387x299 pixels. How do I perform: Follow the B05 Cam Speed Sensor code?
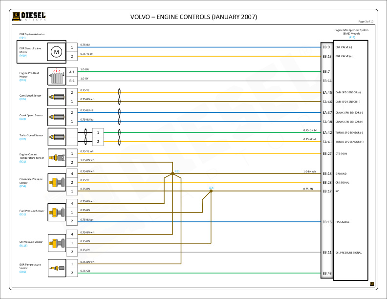pyautogui.click(x=22, y=99)
